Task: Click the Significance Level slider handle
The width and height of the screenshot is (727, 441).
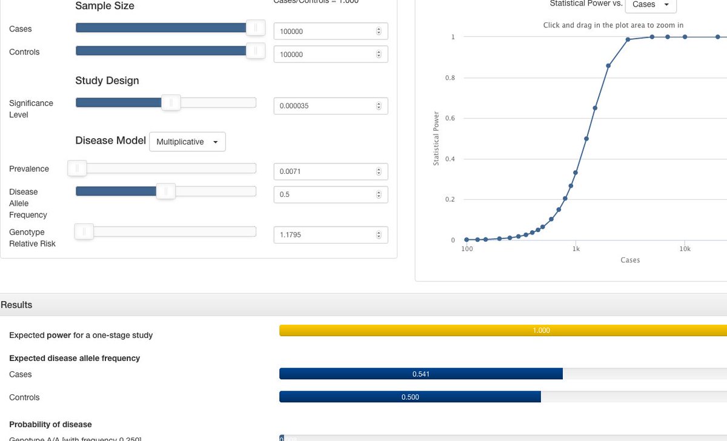Action: (171, 103)
